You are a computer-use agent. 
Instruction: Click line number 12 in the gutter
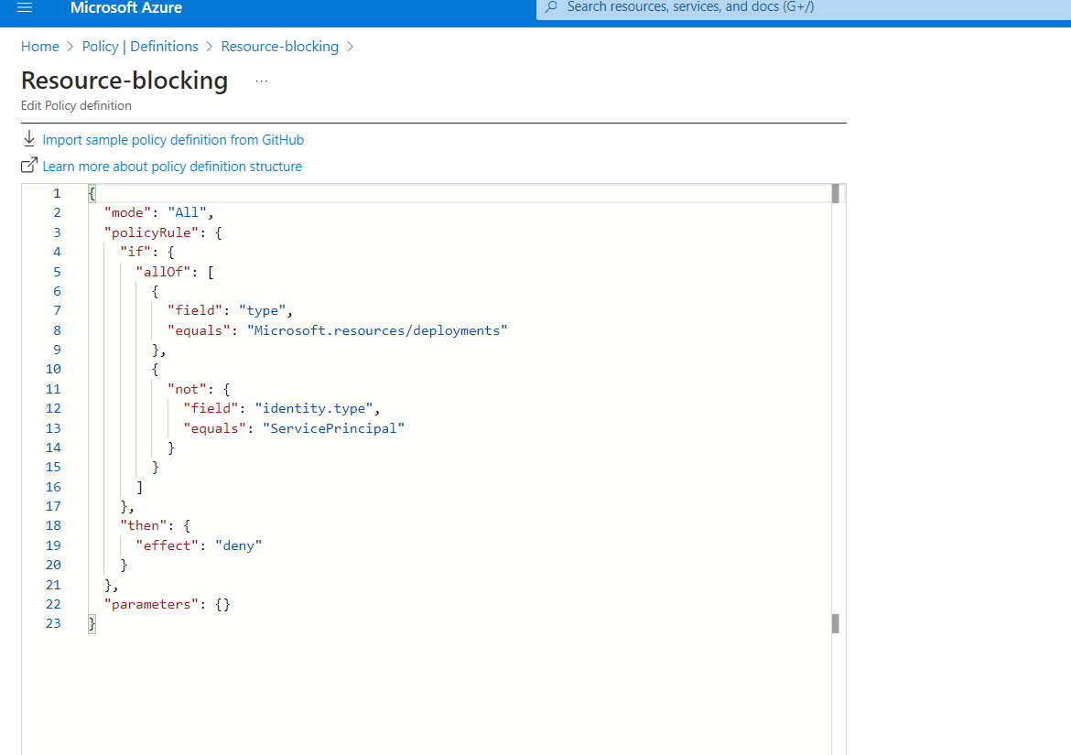[53, 408]
